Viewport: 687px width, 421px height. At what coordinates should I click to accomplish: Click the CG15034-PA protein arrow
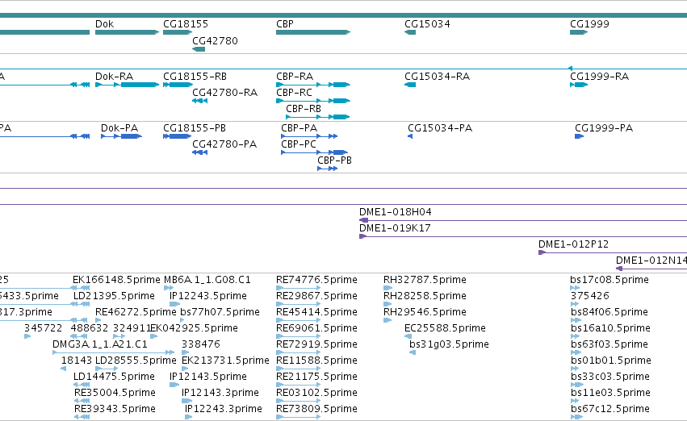410,136
